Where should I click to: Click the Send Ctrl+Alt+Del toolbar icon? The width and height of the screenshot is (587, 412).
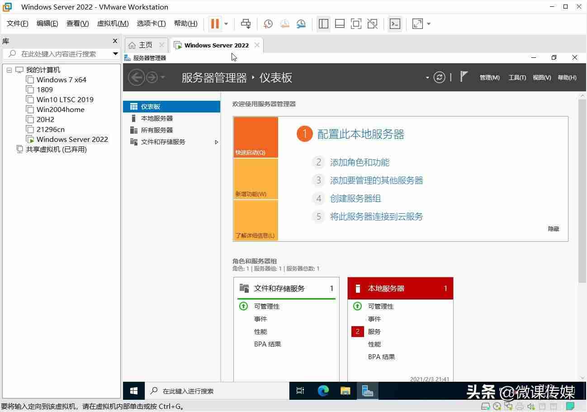[246, 23]
